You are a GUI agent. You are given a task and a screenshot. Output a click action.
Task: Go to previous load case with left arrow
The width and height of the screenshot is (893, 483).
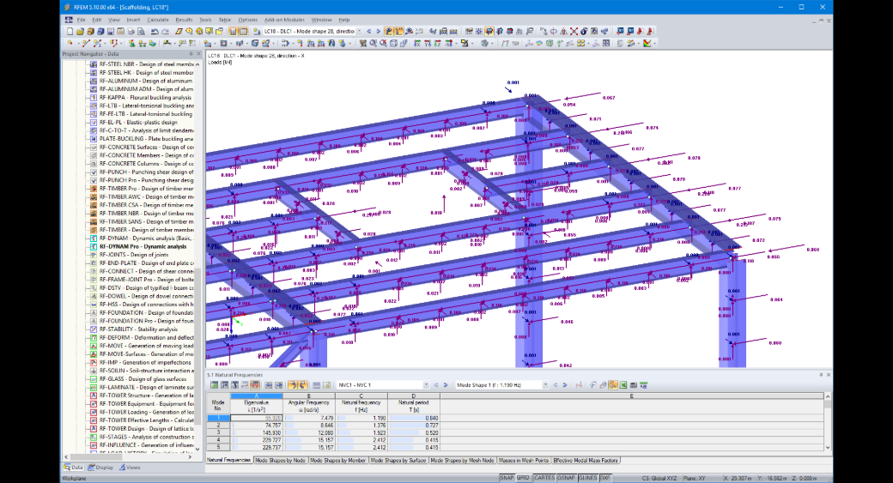click(x=369, y=31)
